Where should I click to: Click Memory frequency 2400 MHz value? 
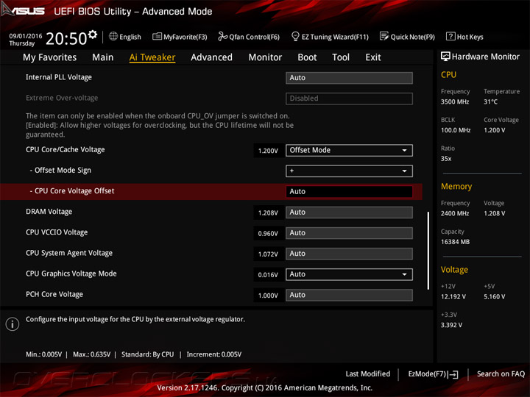pos(455,213)
